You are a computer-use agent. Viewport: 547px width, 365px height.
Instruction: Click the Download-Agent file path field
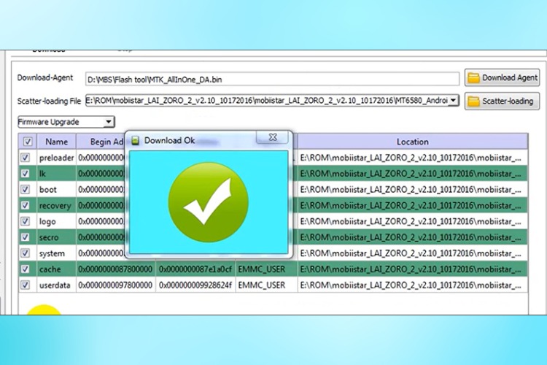(x=271, y=78)
